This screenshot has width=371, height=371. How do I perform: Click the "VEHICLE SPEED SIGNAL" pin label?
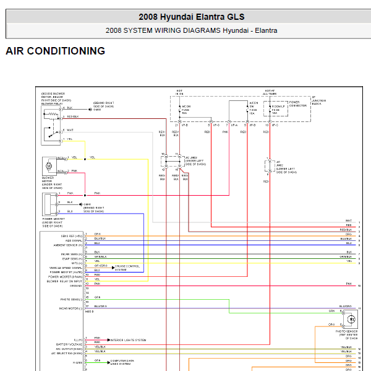66,268
